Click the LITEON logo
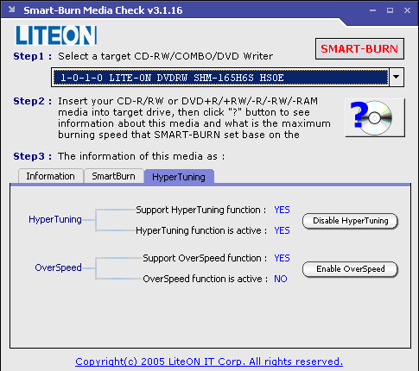 tap(56, 35)
